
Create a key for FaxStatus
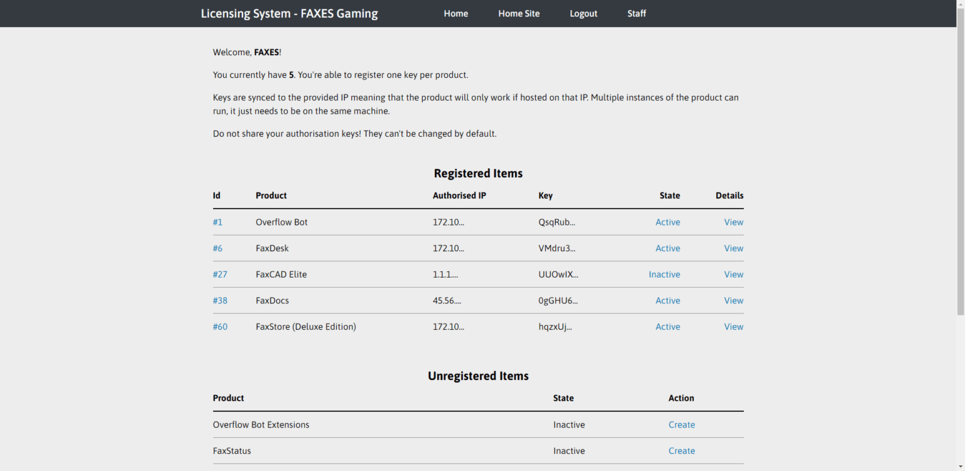[x=682, y=450]
